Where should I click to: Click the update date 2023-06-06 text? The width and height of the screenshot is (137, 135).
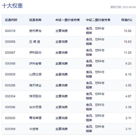click(x=129, y=7)
